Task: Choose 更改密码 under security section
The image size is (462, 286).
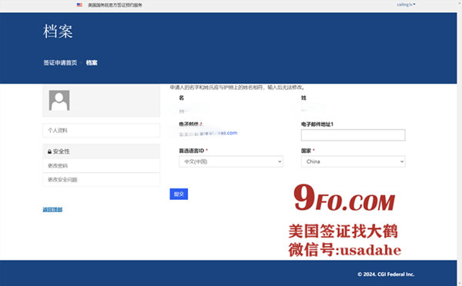Action: coord(101,165)
